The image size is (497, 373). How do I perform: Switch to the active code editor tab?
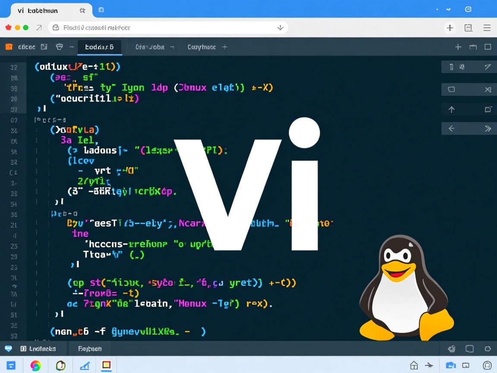click(x=100, y=47)
